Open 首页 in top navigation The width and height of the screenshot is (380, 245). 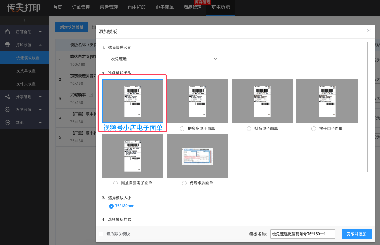(x=57, y=8)
